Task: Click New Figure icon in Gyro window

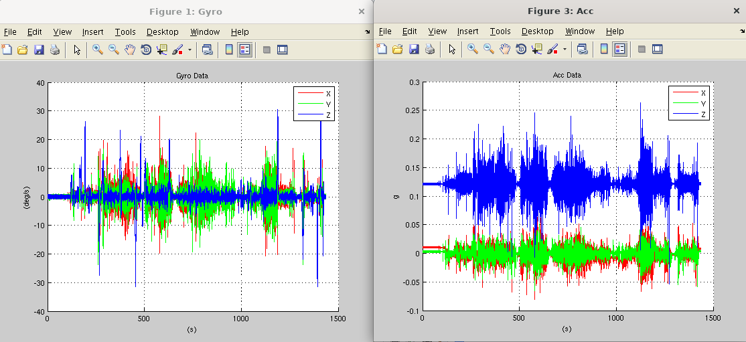Action: (7, 50)
